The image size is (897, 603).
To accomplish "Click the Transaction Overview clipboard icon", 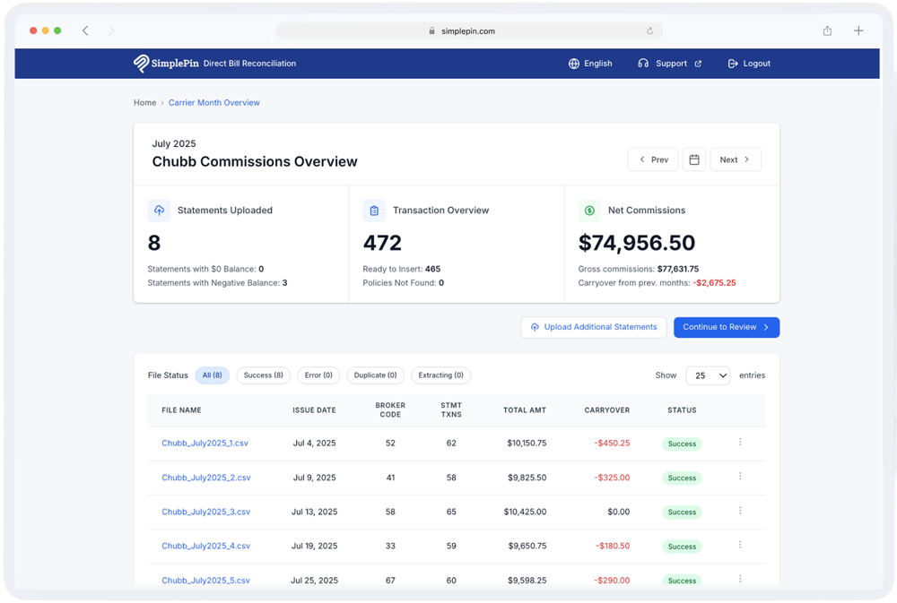I will [x=374, y=211].
